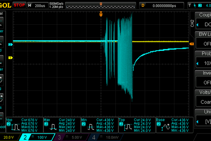Click the orange trigger marker on the memory bar
This screenshot has height=141, width=211.
tap(101, 4)
